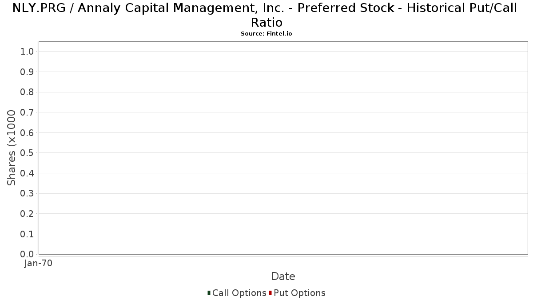Image resolution: width=533 pixels, height=300 pixels.
Task: Toggle the Call Options legend label
Action: pos(239,293)
